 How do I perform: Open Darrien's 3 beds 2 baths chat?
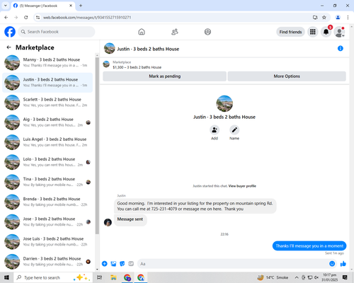47,262
